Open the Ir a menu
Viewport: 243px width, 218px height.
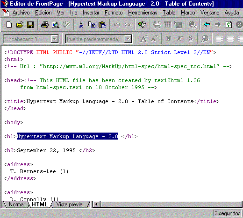click(74, 13)
